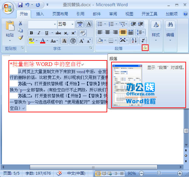Screen dimensions: 189x177
Task: Undo the last action
Action: click(27, 5)
